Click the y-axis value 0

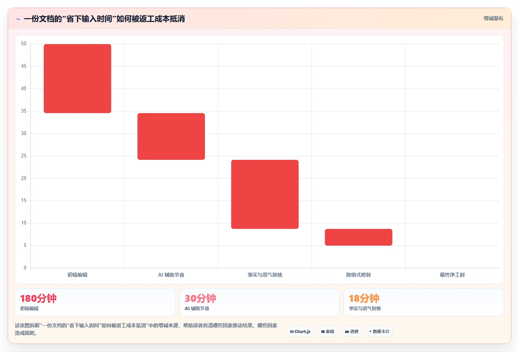[x=25, y=268]
